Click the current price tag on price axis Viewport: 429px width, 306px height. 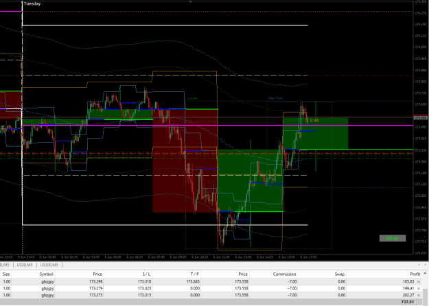[x=421, y=118]
